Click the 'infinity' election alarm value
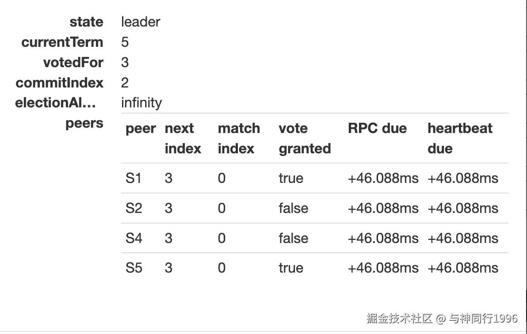The height and width of the screenshot is (334, 527). pyautogui.click(x=141, y=103)
